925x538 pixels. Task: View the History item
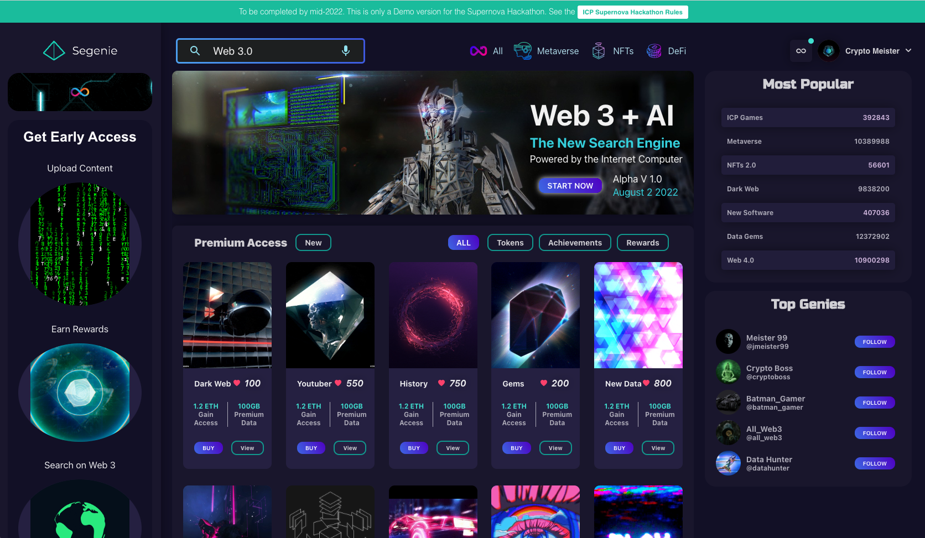pyautogui.click(x=453, y=448)
